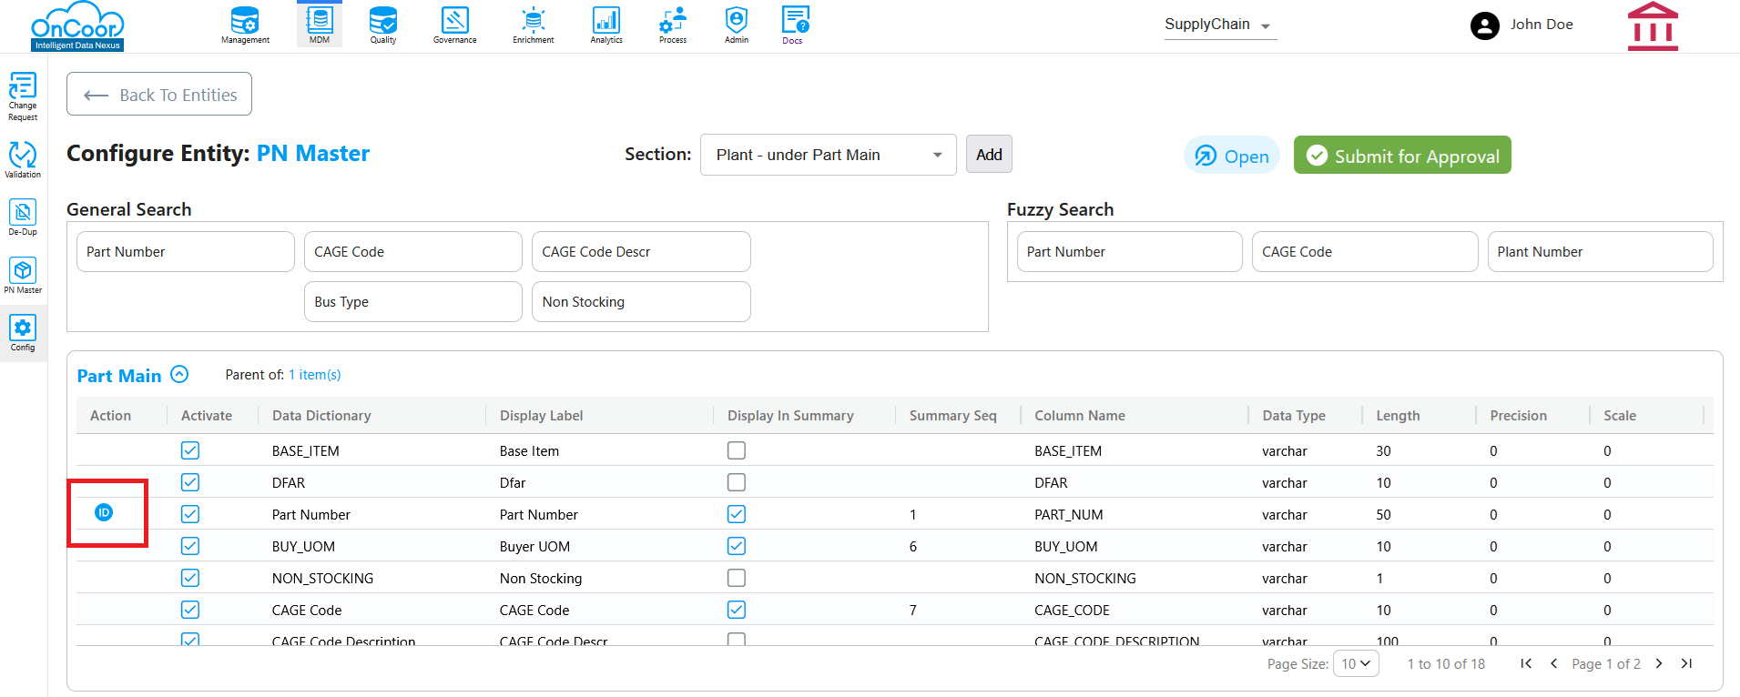Disable Display In Summary for Part Number
The image size is (1740, 697).
(x=737, y=514)
